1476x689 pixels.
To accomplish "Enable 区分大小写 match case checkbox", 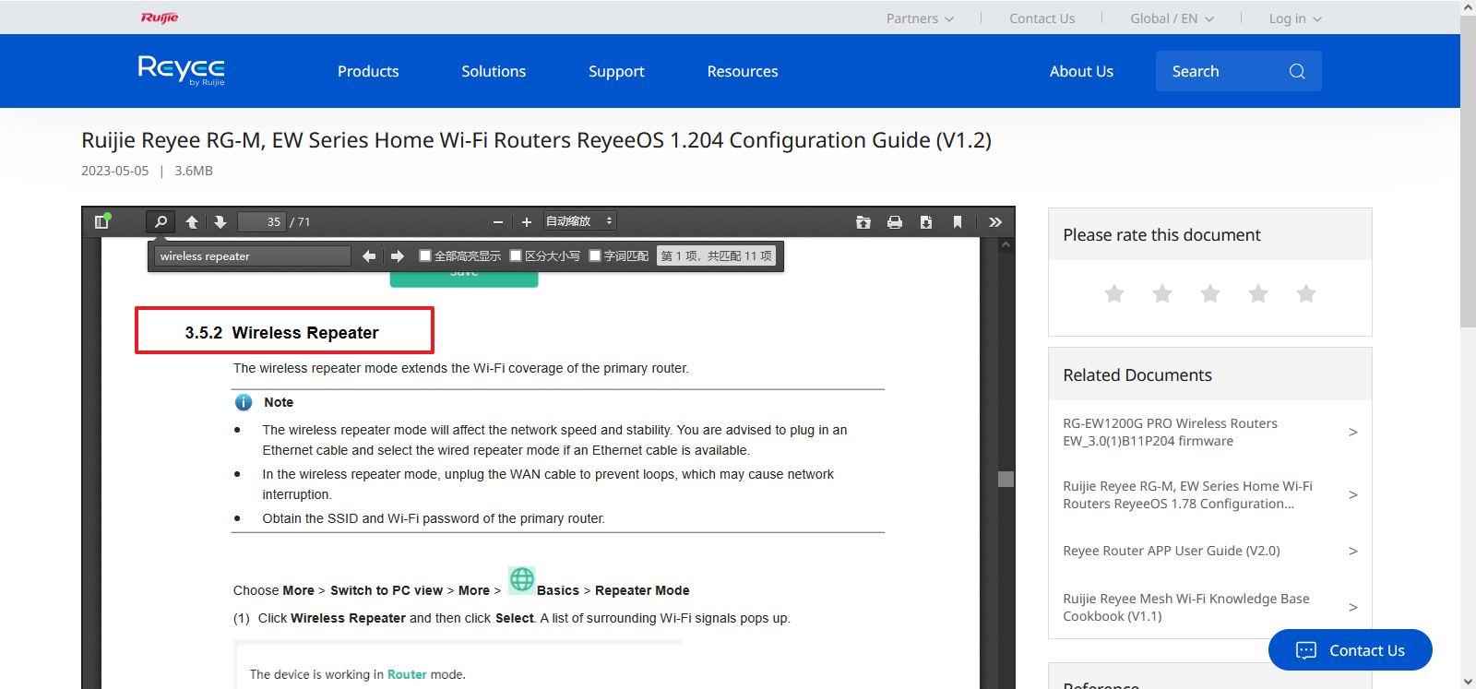I will [x=516, y=255].
